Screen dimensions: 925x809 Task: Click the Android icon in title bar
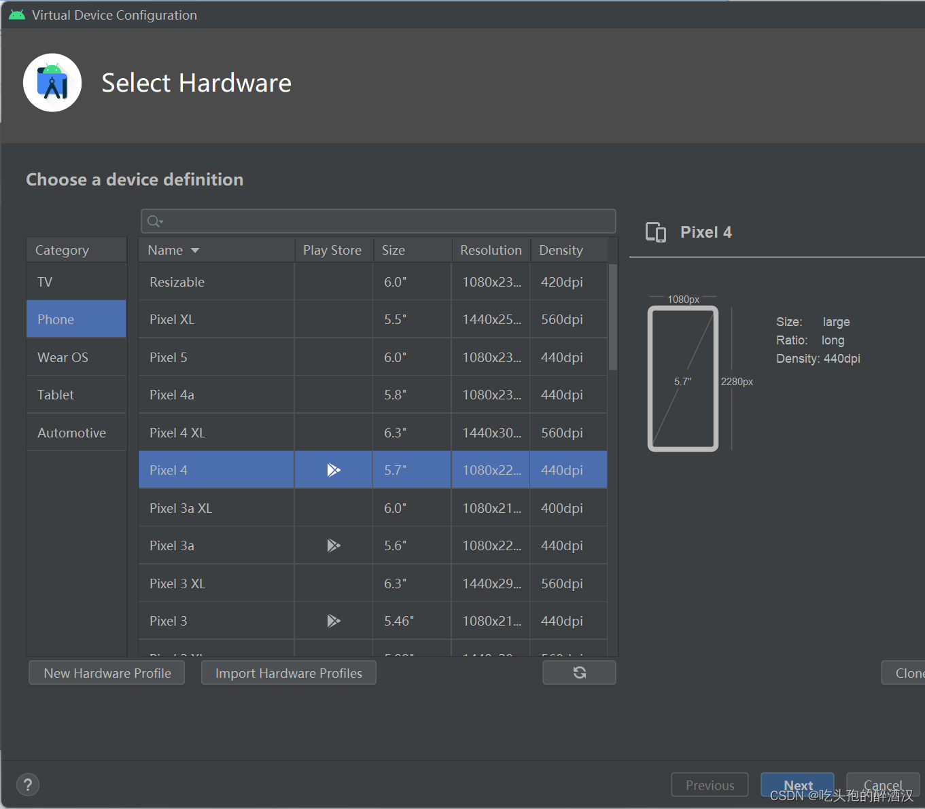[17, 15]
